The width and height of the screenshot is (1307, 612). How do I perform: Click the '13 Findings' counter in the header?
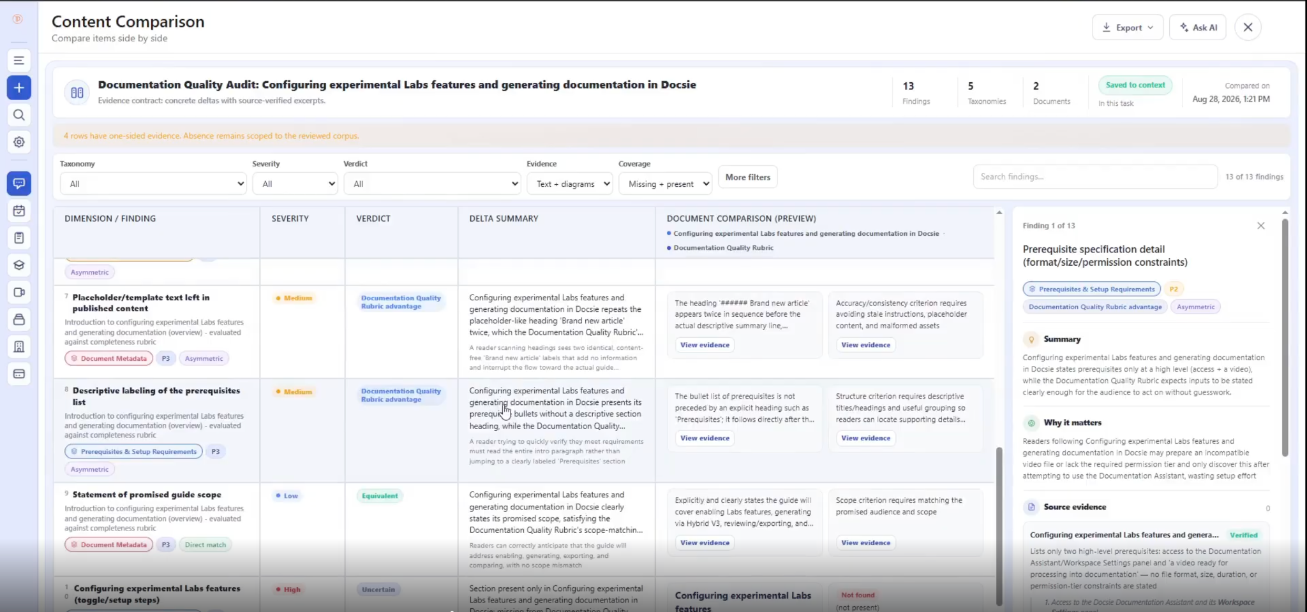point(916,93)
